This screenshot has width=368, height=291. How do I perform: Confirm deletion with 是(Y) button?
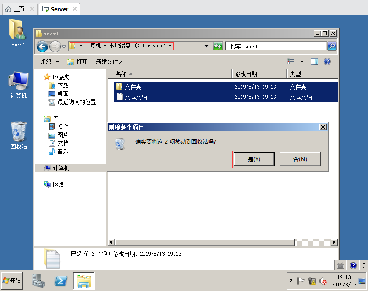pyautogui.click(x=254, y=159)
